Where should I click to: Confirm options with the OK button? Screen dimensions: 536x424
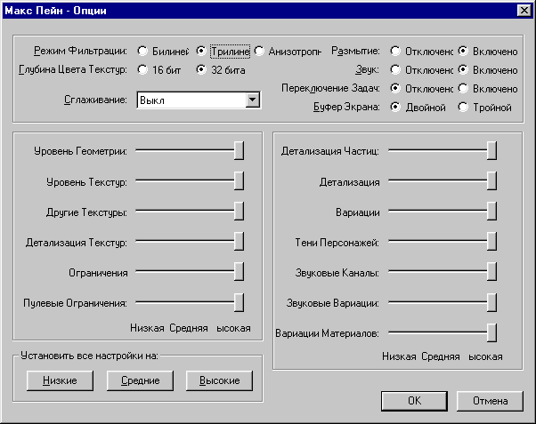point(414,401)
